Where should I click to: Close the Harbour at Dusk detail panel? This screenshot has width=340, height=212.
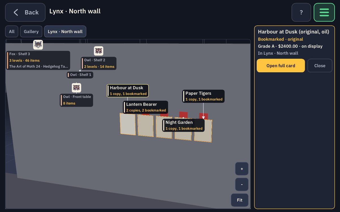tap(320, 66)
